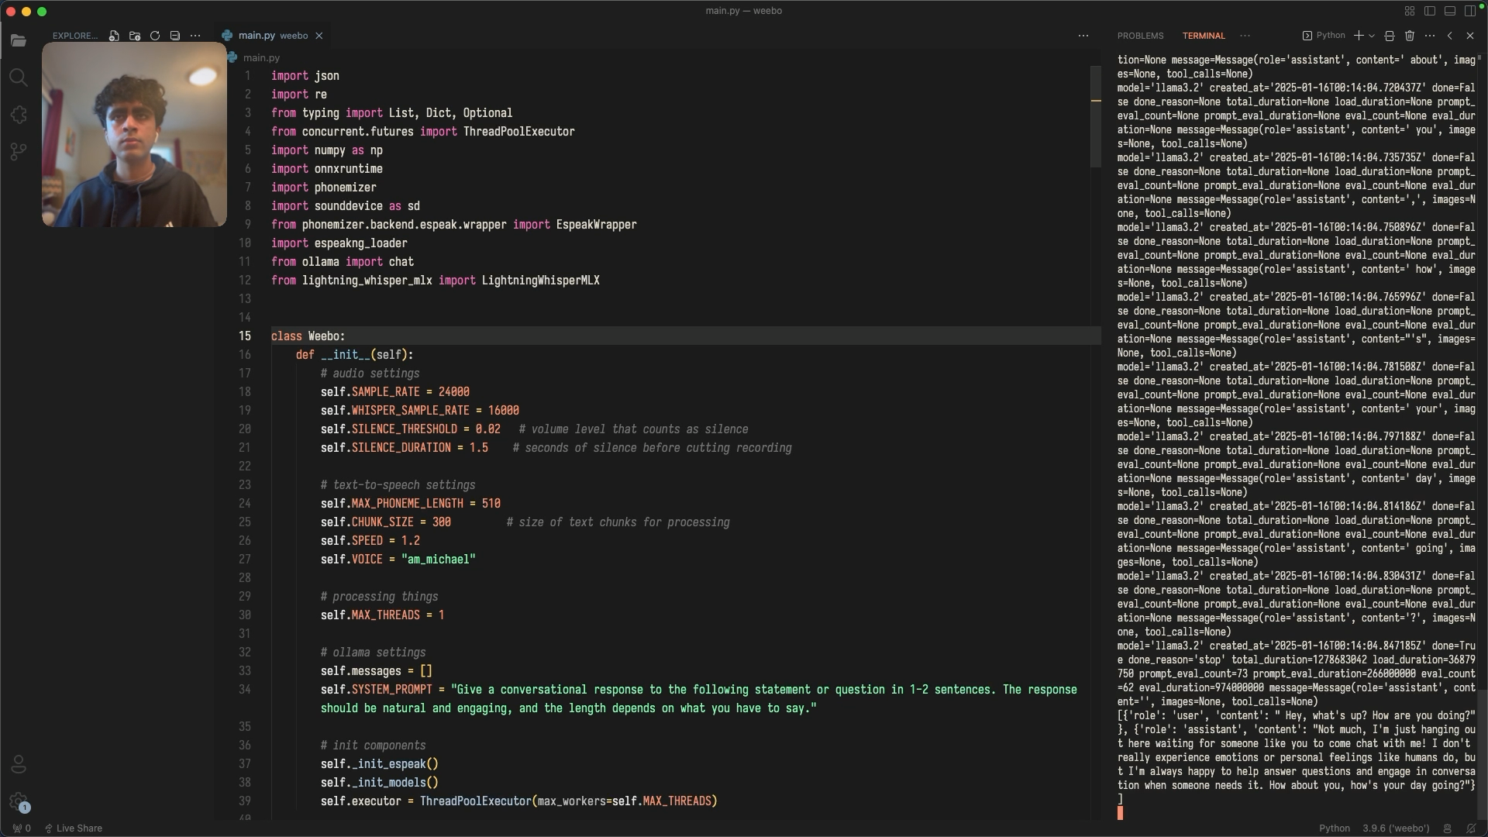
Task: Split the terminal panel
Action: (x=1390, y=36)
